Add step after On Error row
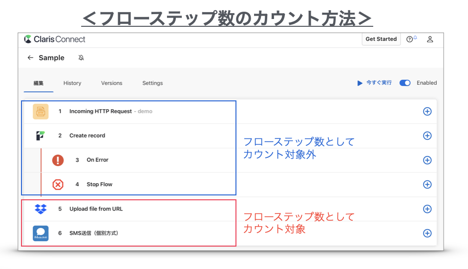This screenshot has height=269, width=468. tap(427, 160)
